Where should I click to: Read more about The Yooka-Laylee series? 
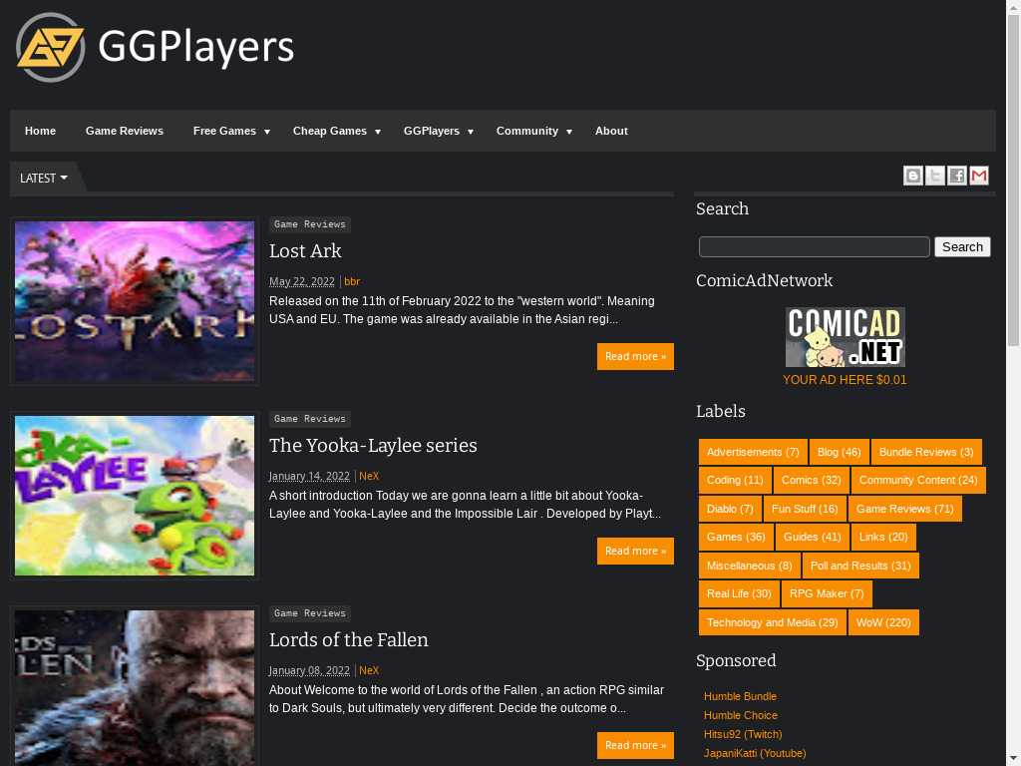tap(635, 551)
